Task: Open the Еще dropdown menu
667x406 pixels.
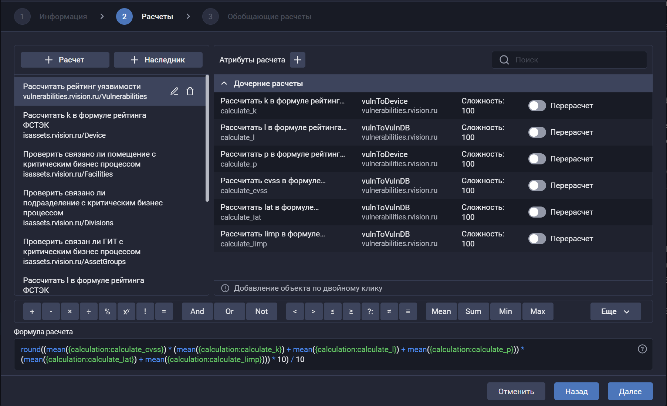Action: [x=615, y=311]
